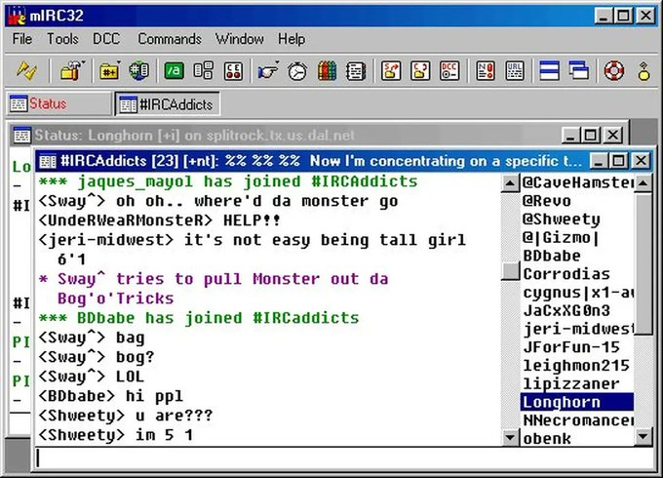
Task: Open the Popups editor toolbar icon
Action: click(204, 70)
